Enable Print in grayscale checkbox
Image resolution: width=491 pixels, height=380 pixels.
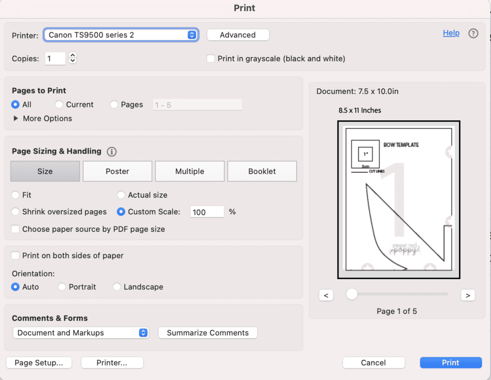(x=210, y=59)
